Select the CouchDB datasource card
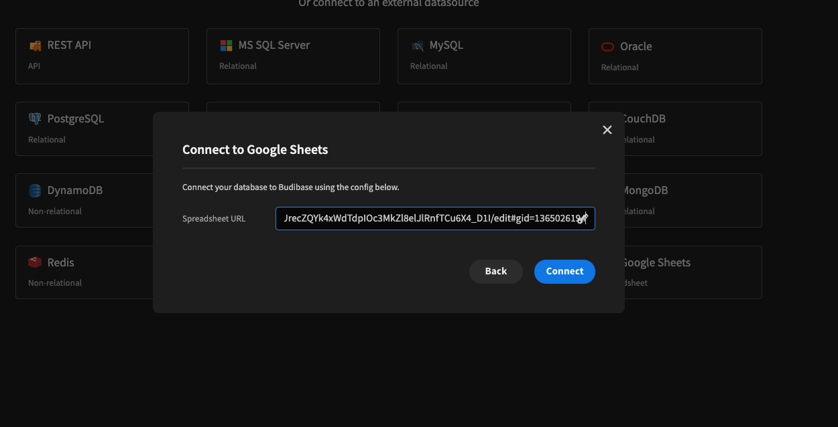 pyautogui.click(x=693, y=129)
